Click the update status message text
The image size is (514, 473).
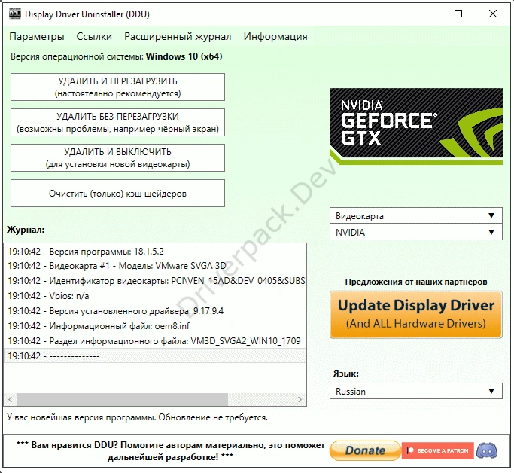coord(137,417)
